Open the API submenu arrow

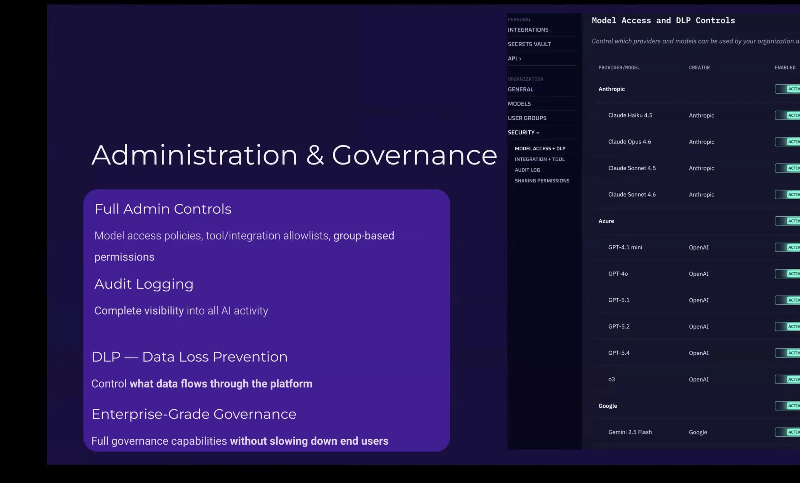coord(521,59)
